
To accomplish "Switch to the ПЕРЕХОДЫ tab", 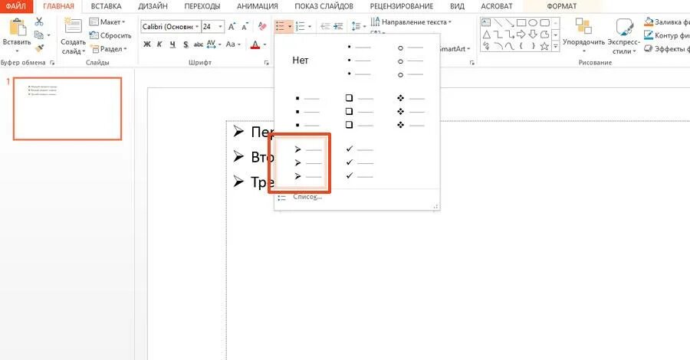I will pos(202,6).
